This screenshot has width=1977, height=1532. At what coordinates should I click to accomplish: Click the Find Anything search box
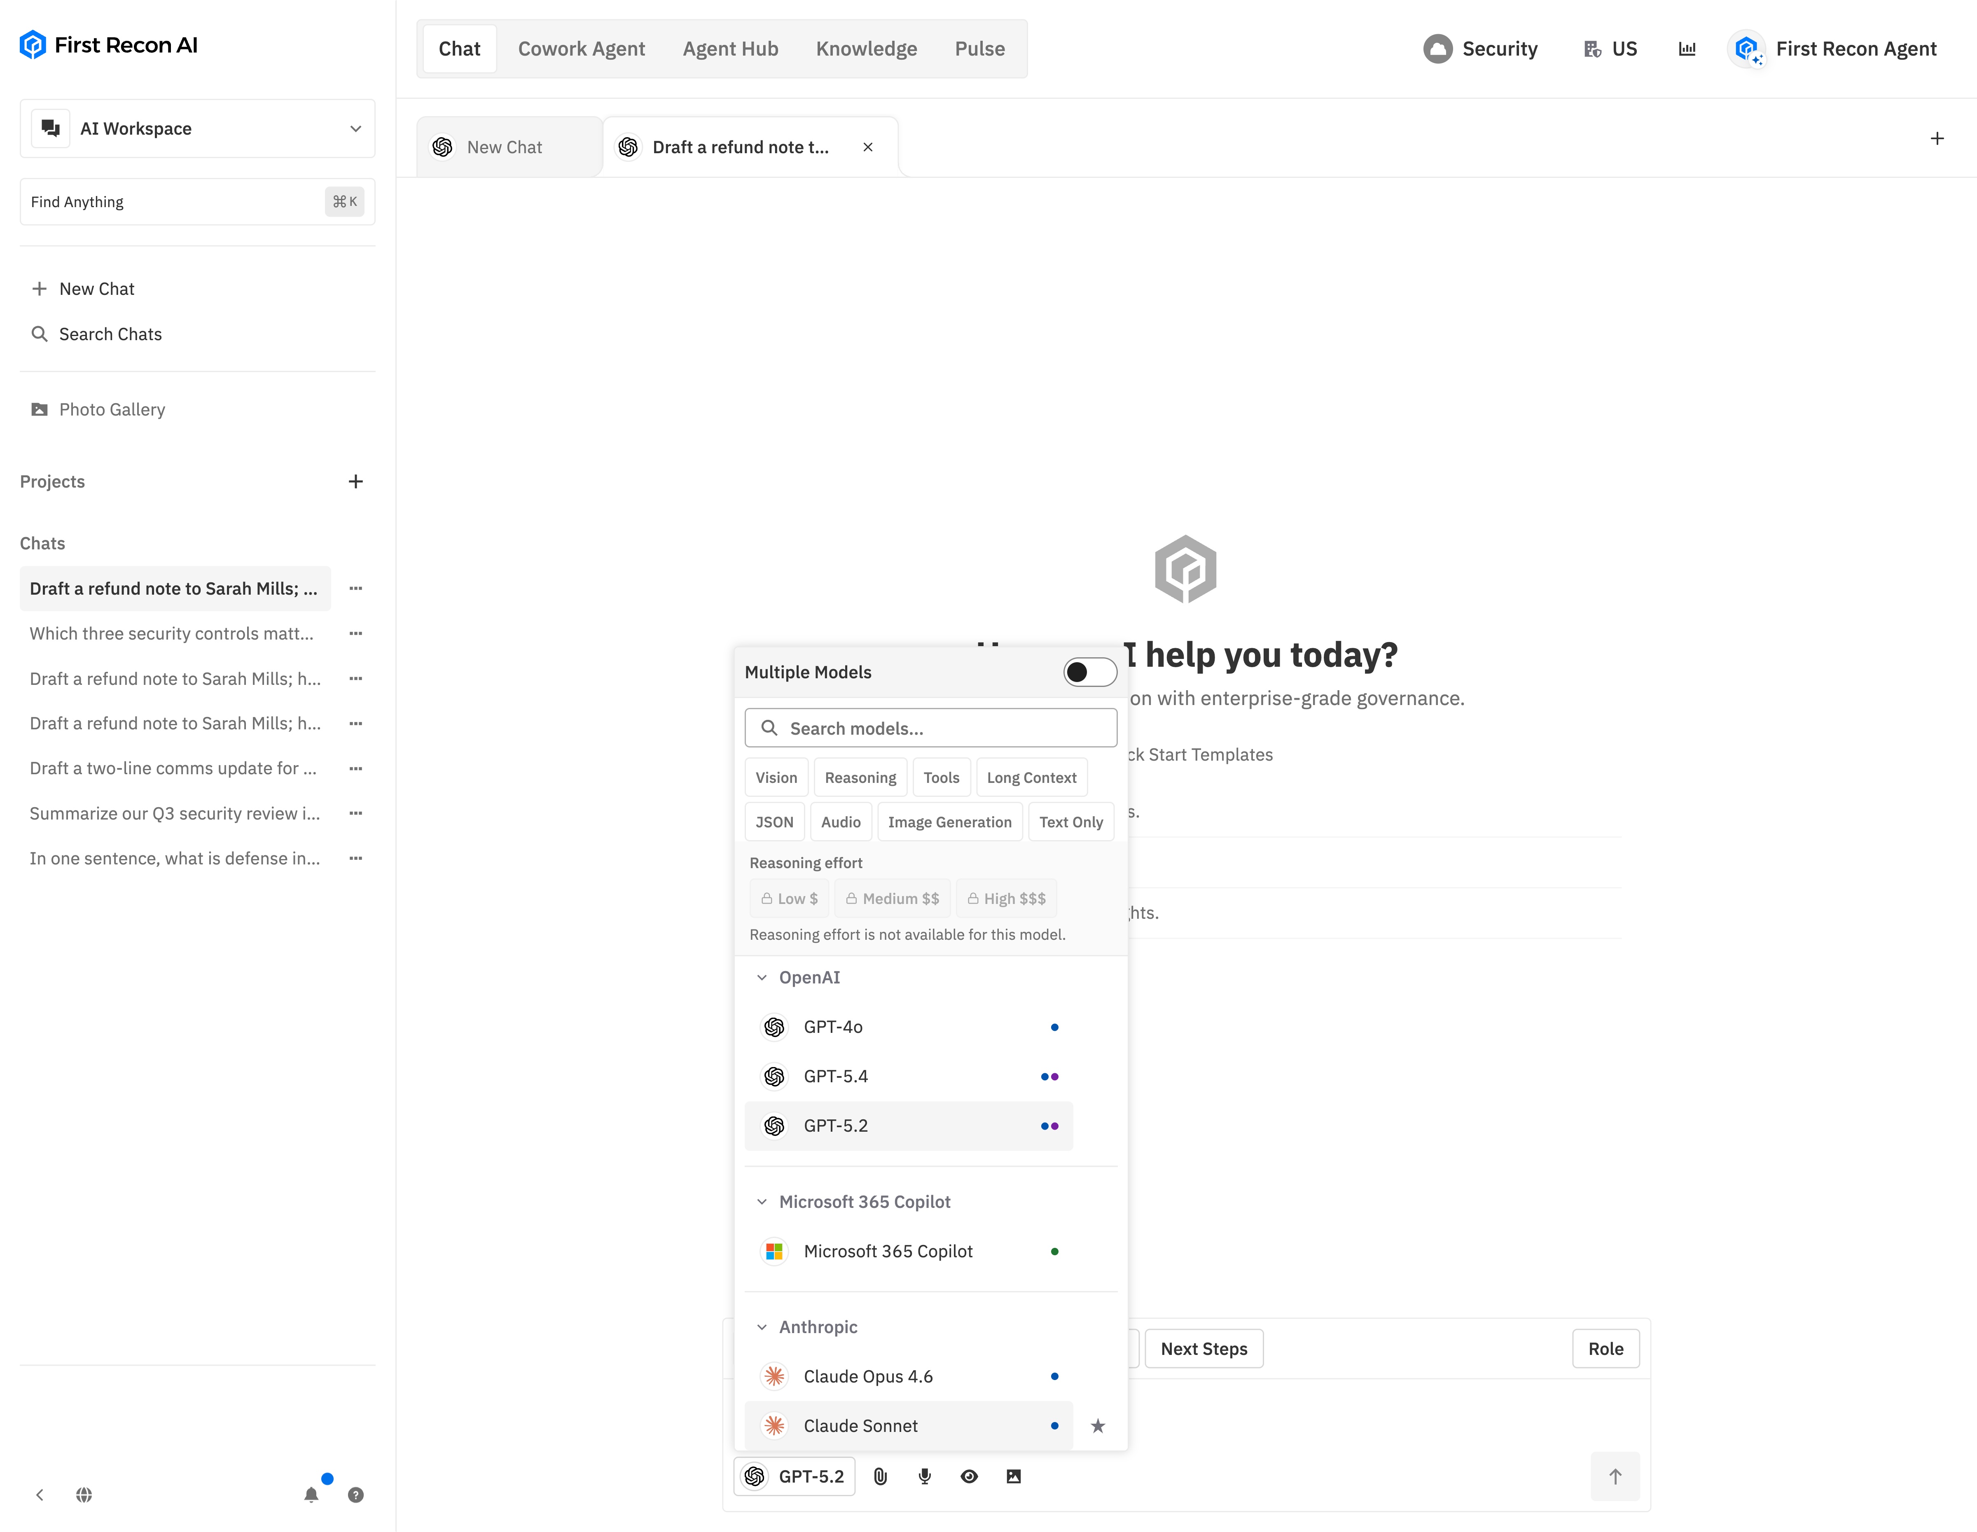pyautogui.click(x=197, y=202)
